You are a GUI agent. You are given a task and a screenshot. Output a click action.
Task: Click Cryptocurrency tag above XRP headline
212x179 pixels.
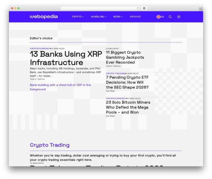coord(40,49)
